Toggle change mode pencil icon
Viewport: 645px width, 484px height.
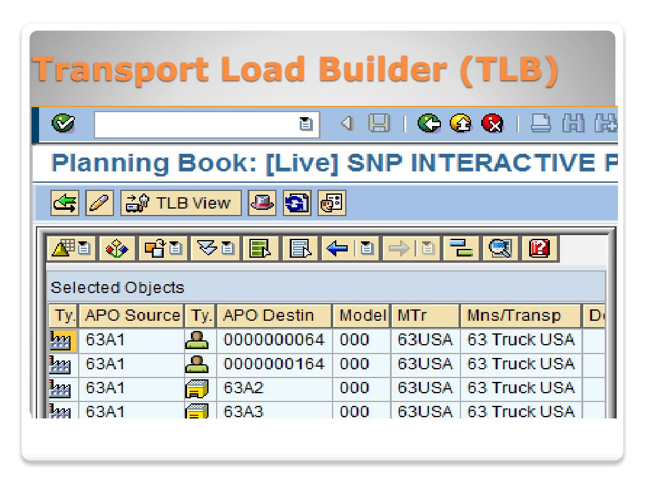[x=100, y=203]
